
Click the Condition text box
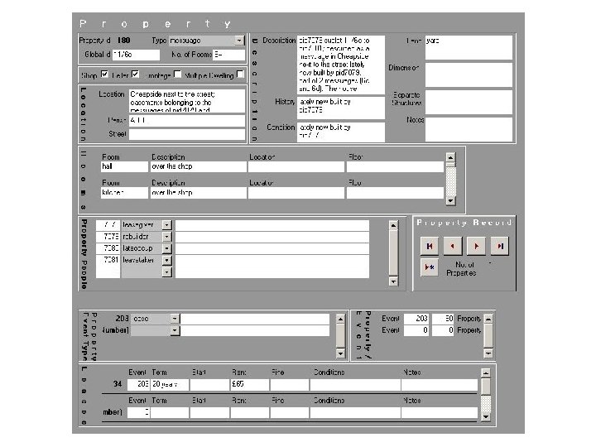pyautogui.click(x=341, y=132)
